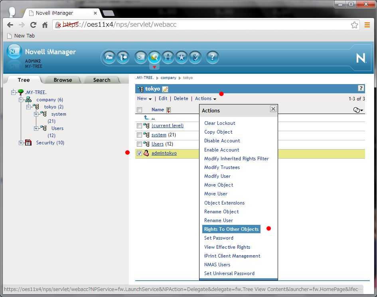
Task: Click the Security container icon in tree
Action: click(x=28, y=142)
